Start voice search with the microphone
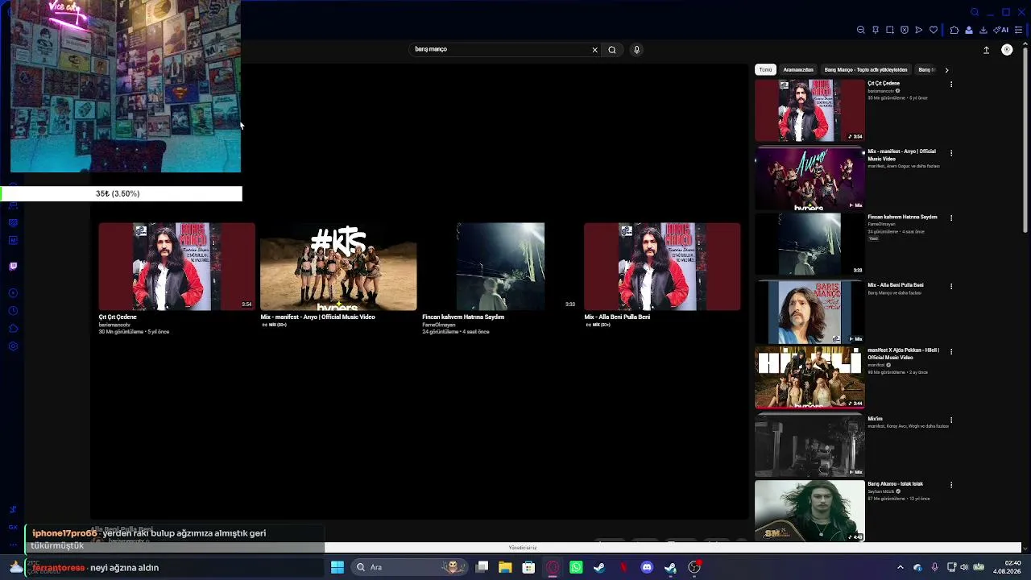Image resolution: width=1031 pixels, height=580 pixels. click(x=636, y=50)
